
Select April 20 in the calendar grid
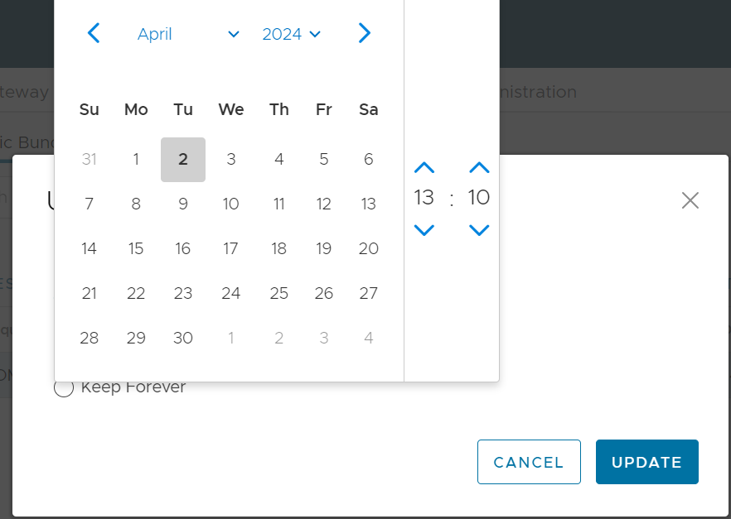coord(369,248)
